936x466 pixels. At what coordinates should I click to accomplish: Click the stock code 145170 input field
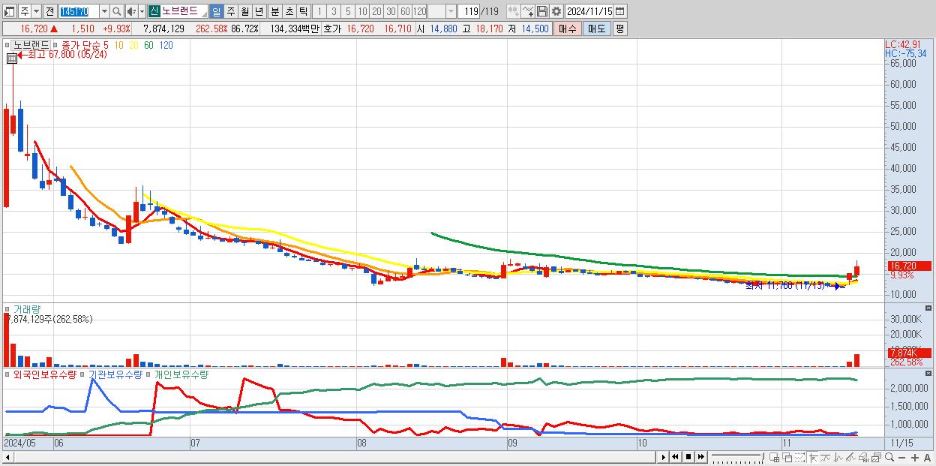coord(79,11)
